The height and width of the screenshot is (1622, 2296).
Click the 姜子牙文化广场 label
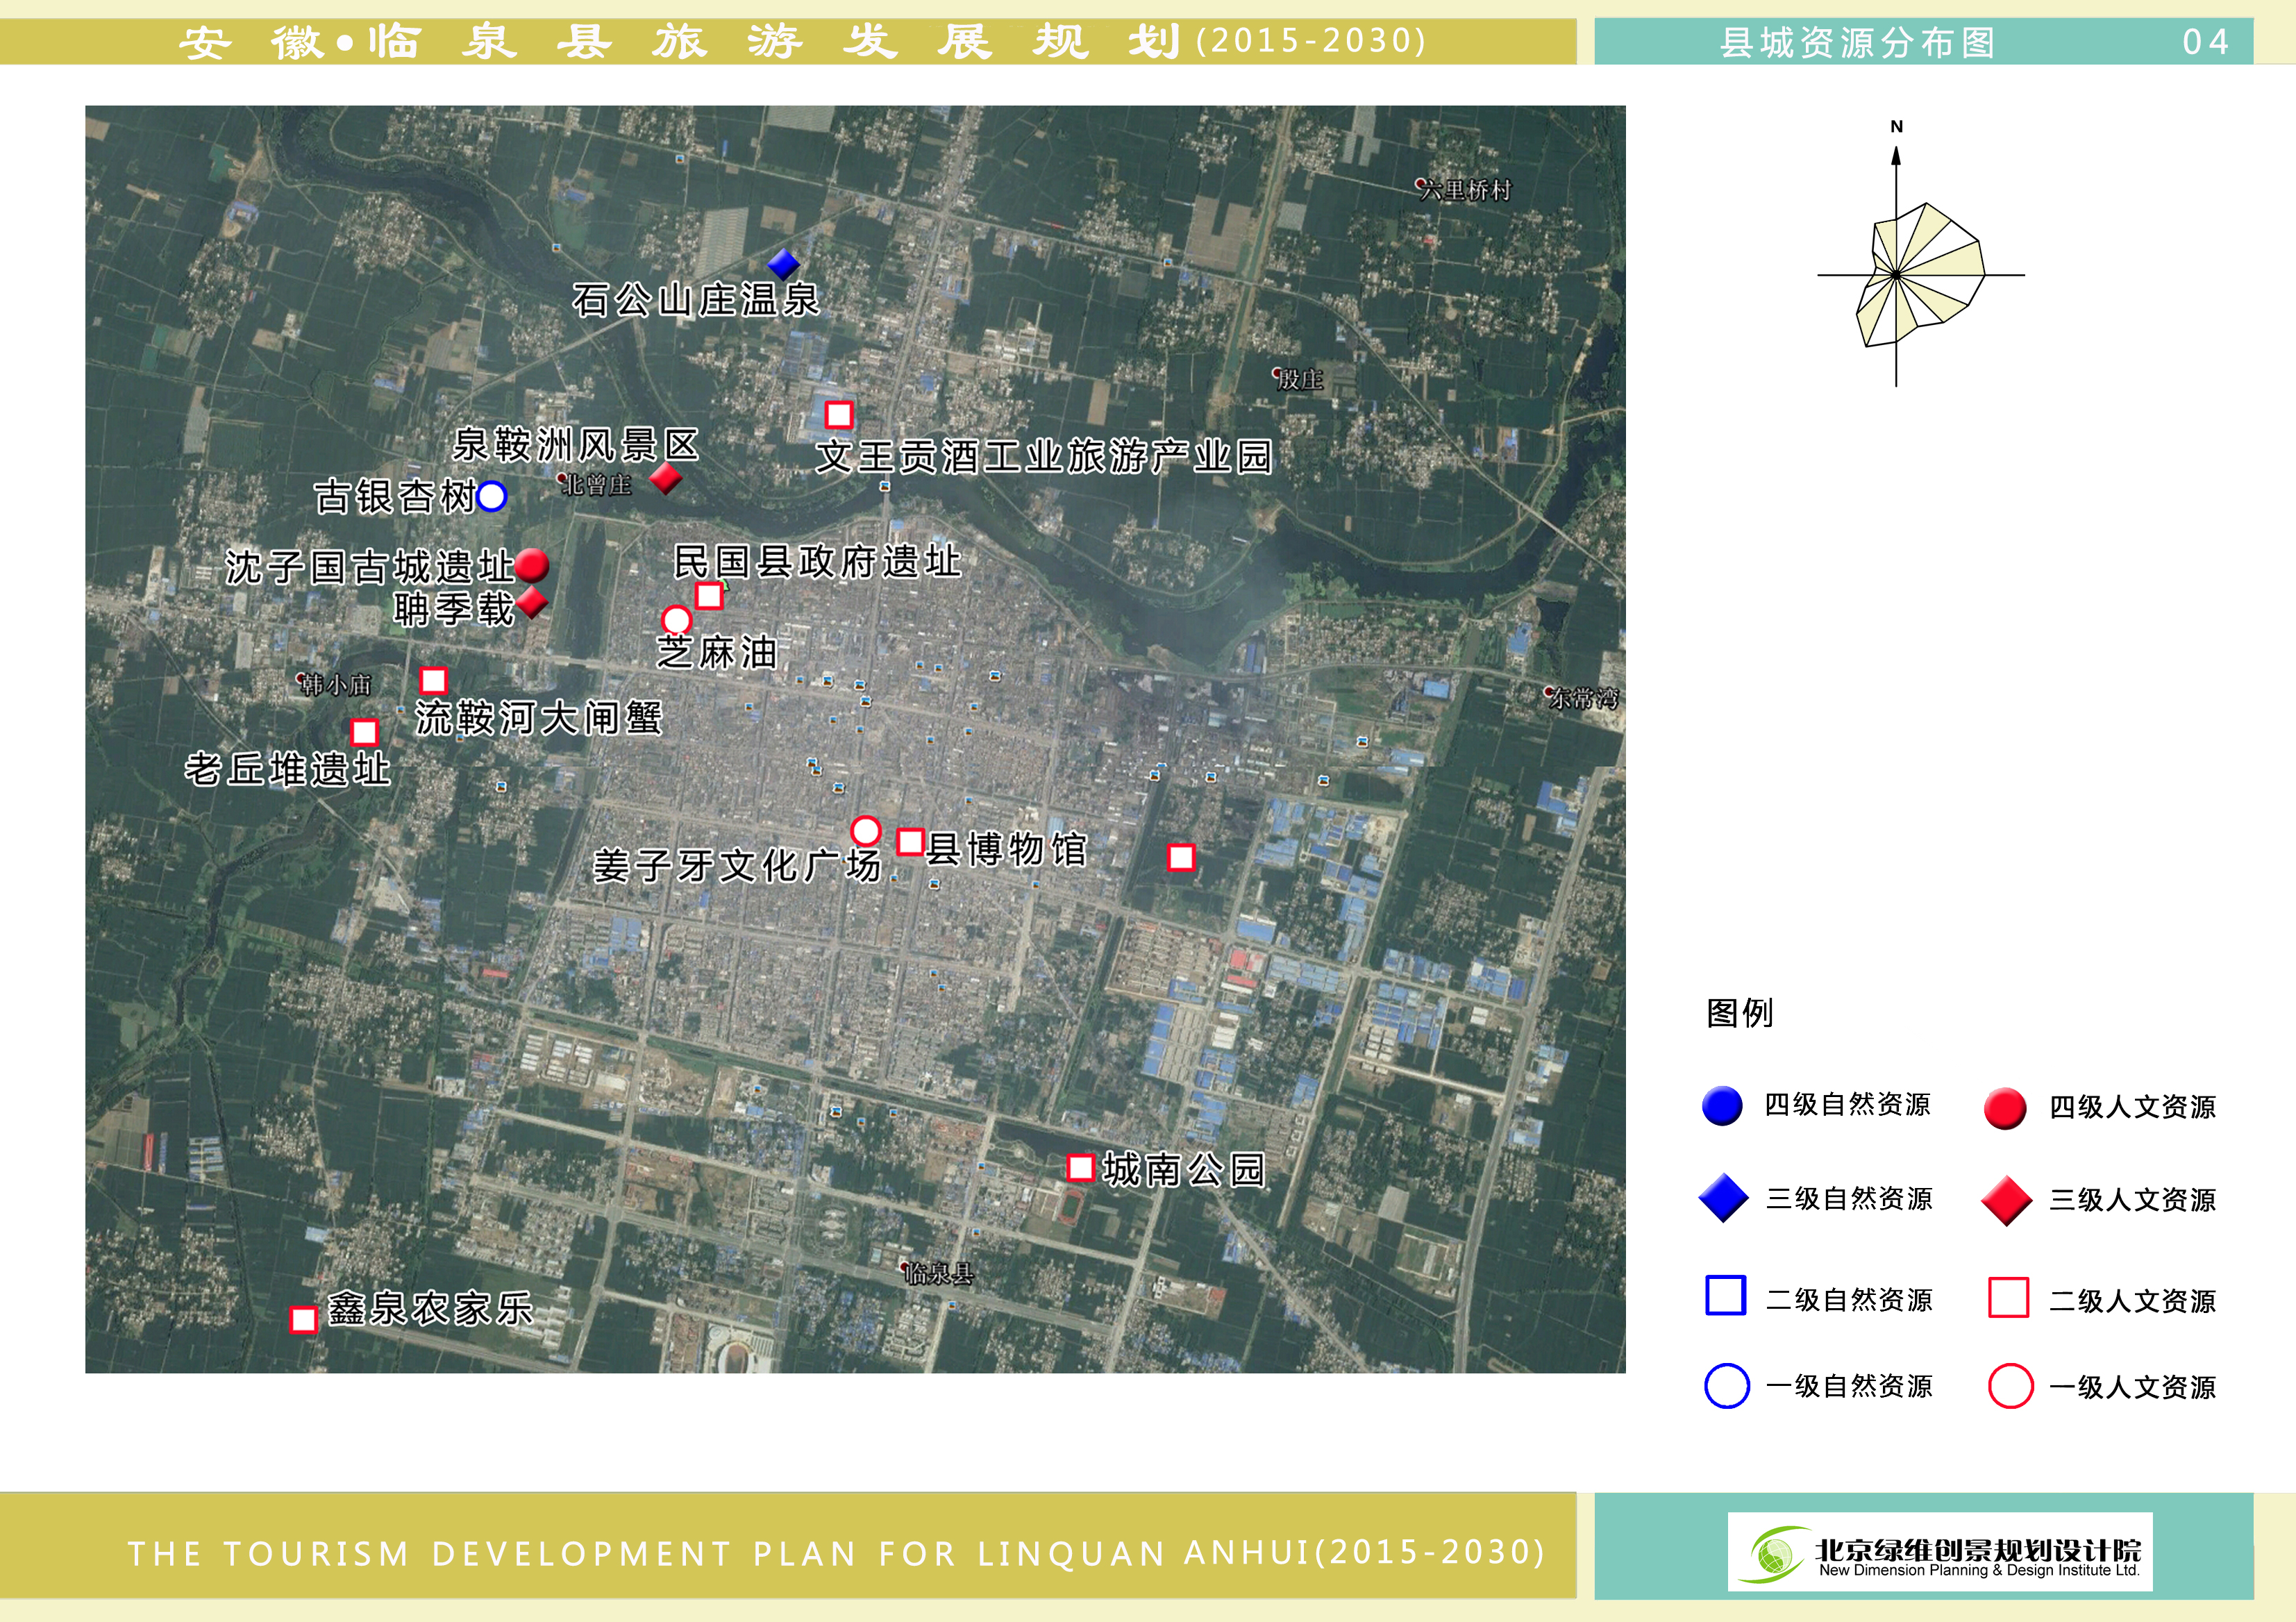click(x=737, y=866)
